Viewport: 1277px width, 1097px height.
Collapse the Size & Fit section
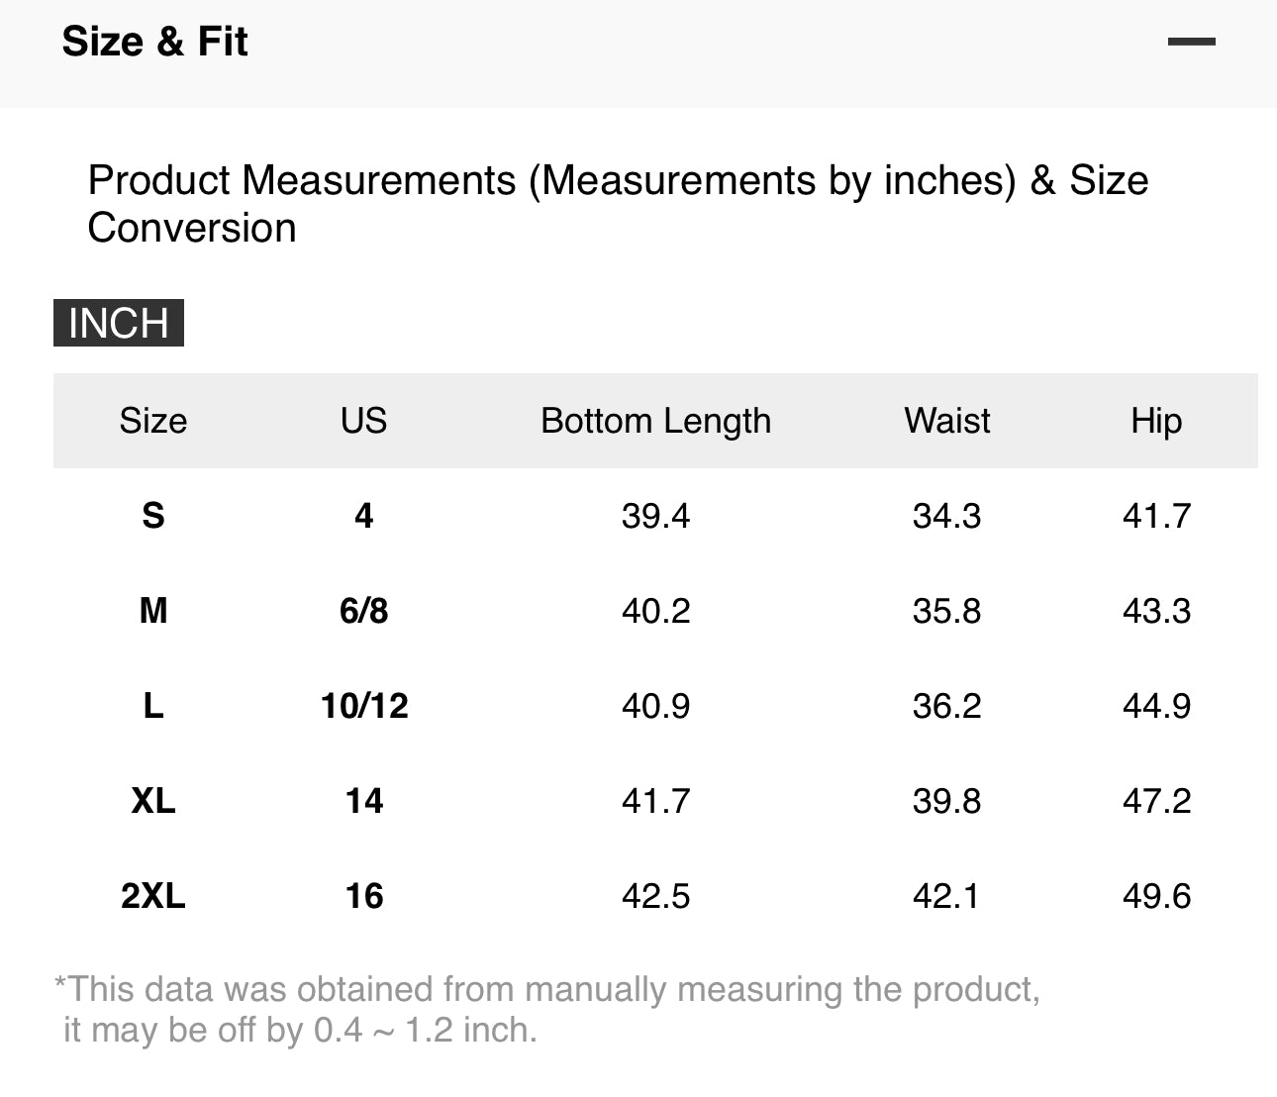[x=1191, y=42]
